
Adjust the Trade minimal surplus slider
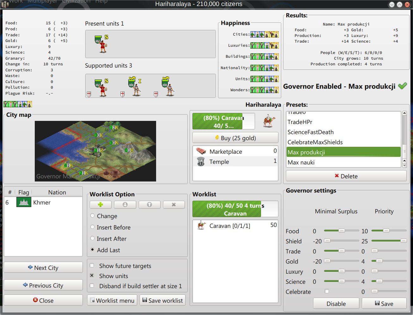[x=342, y=251]
